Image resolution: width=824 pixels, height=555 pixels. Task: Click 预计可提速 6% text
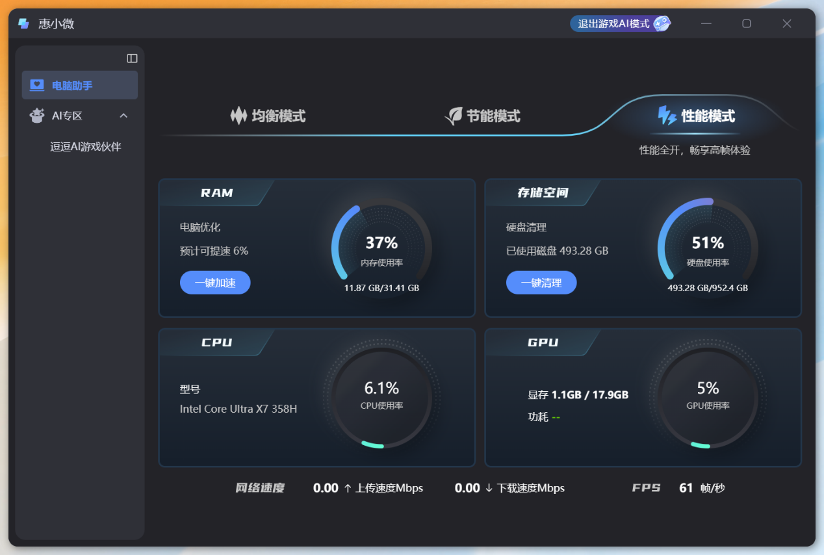(214, 251)
